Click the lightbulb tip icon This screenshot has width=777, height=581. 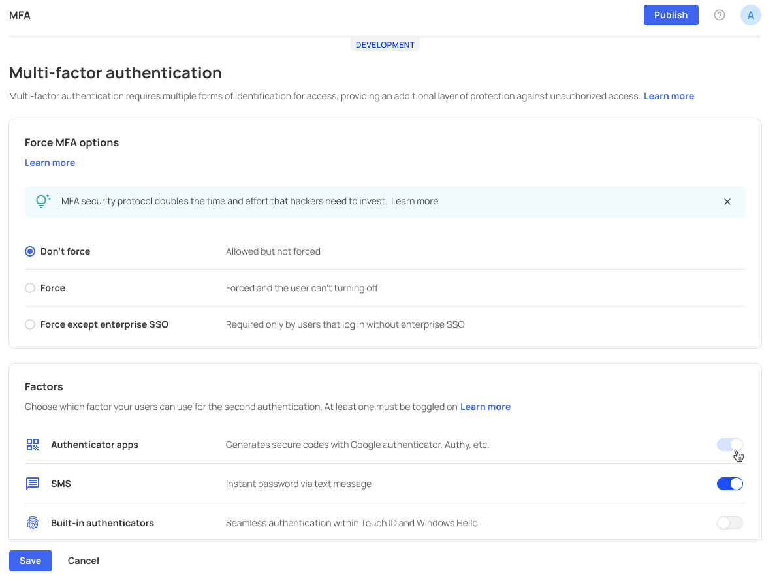pyautogui.click(x=43, y=201)
